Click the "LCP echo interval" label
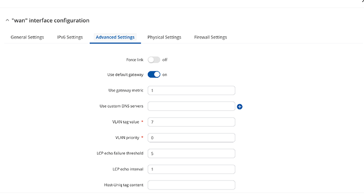Viewport: 364px width, 194px height. [x=128, y=169]
